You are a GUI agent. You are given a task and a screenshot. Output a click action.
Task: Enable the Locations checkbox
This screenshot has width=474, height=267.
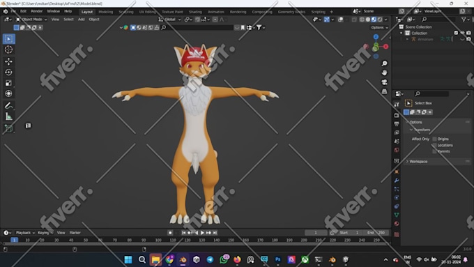pyautogui.click(x=434, y=145)
